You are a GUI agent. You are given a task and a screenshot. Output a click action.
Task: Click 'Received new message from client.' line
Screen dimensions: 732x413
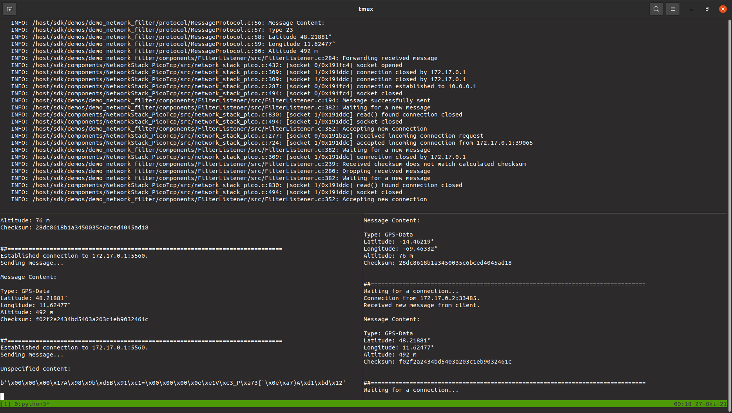click(x=422, y=305)
